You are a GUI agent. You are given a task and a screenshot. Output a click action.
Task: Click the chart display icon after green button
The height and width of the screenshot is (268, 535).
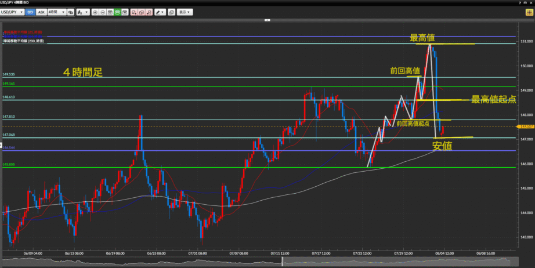[x=125, y=12]
